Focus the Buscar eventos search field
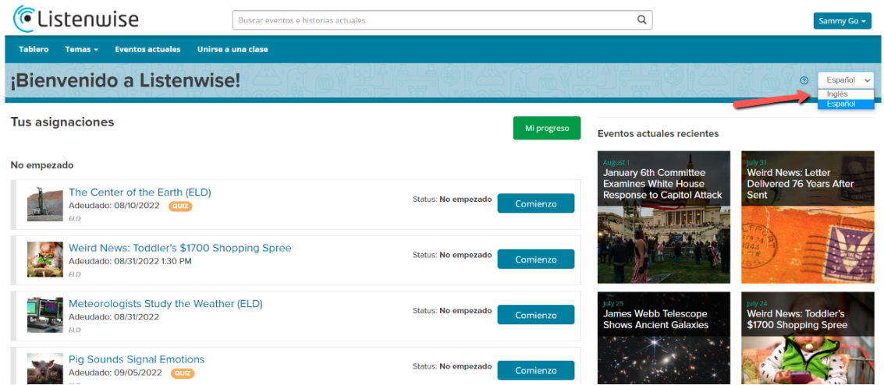The height and width of the screenshot is (385, 884). click(442, 19)
